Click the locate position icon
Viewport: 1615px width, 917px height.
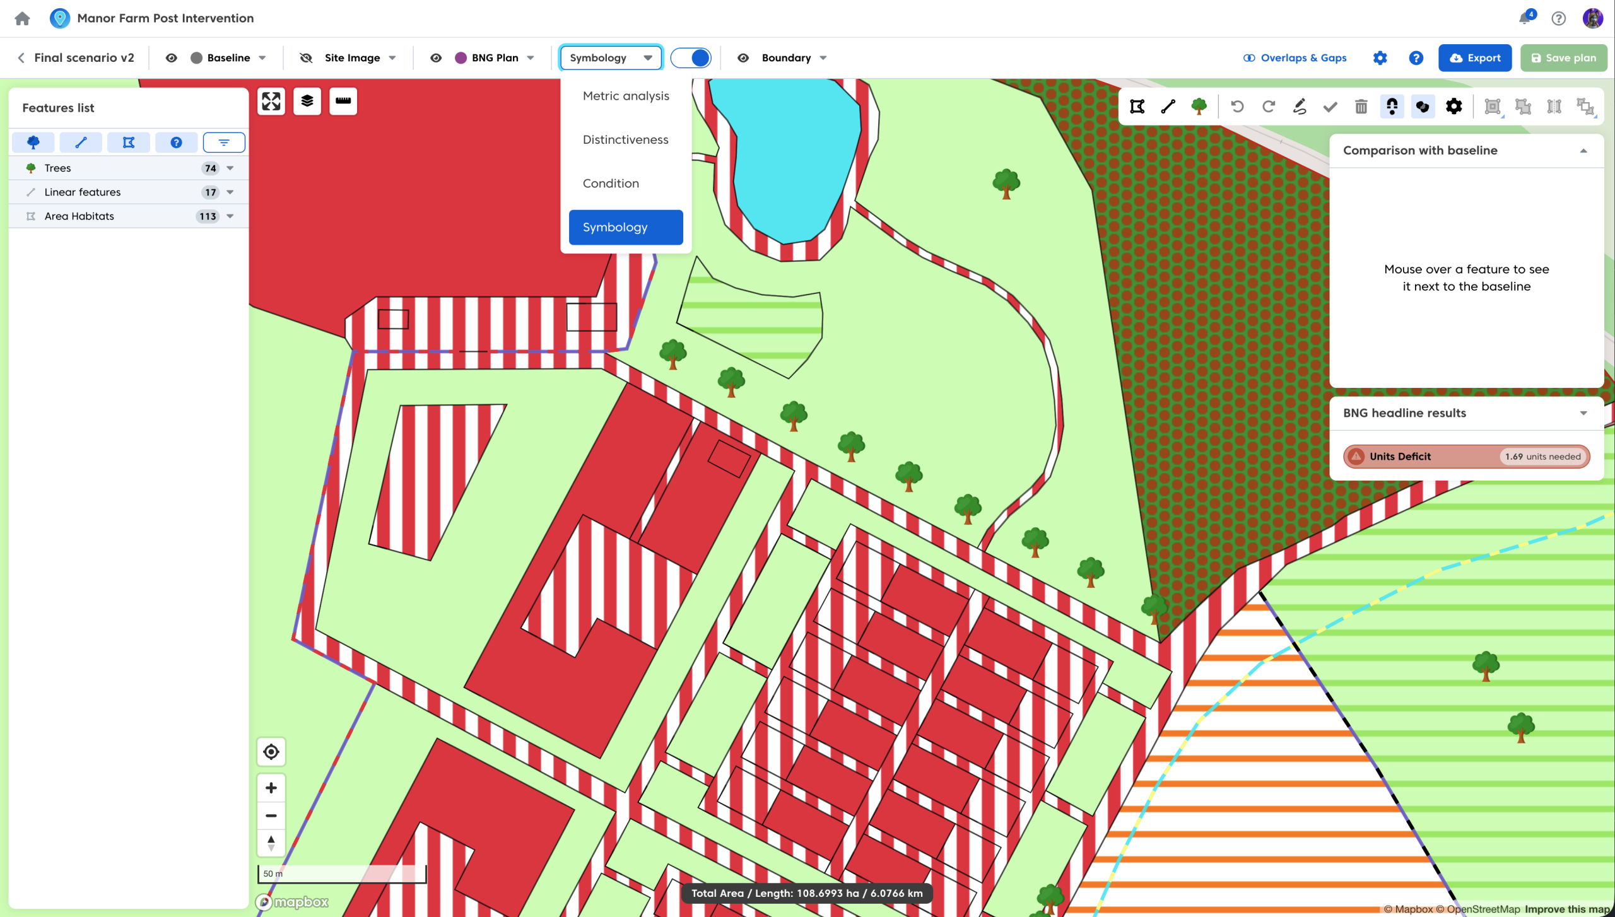(271, 752)
